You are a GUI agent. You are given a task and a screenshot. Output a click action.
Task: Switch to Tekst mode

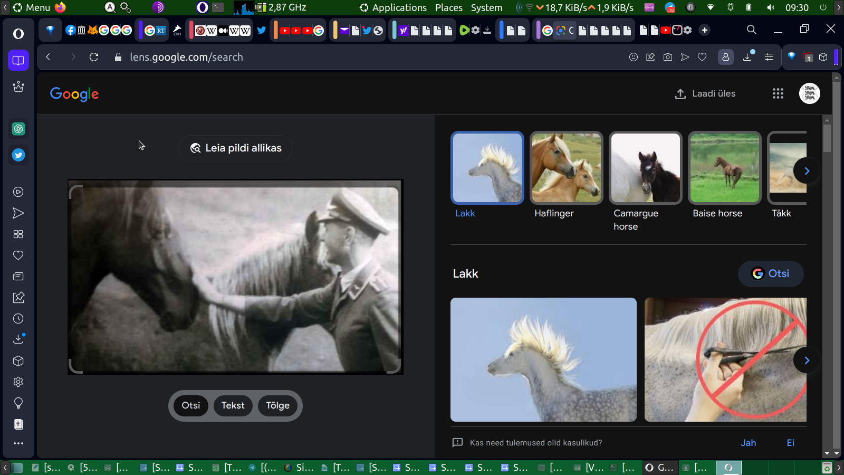(x=233, y=405)
